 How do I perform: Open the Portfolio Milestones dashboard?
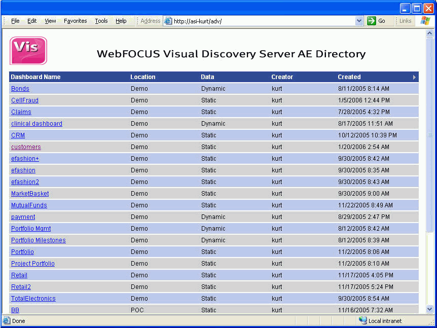click(x=38, y=240)
